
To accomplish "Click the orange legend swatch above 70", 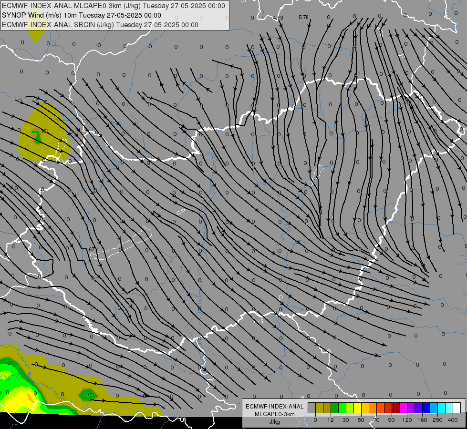I will (373, 408).
